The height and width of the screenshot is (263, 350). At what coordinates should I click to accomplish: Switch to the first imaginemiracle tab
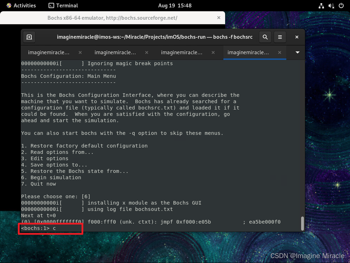pos(49,52)
